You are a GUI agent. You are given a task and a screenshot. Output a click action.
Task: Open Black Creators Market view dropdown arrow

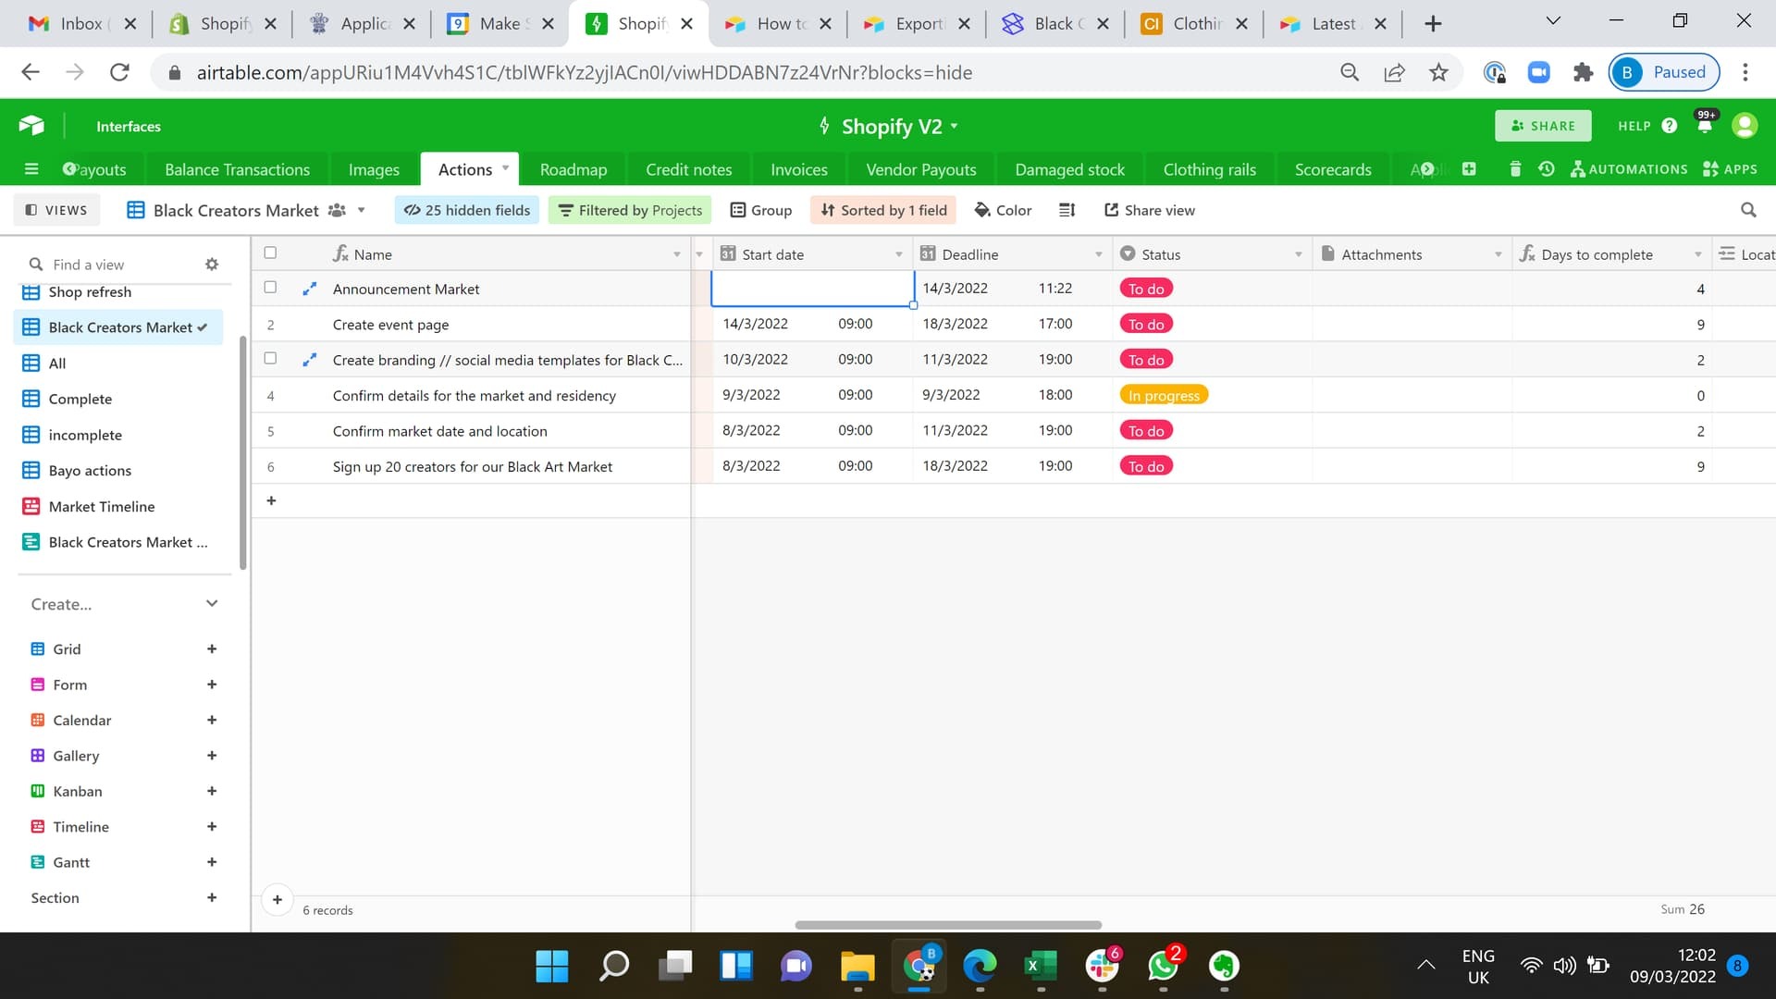[x=361, y=210]
